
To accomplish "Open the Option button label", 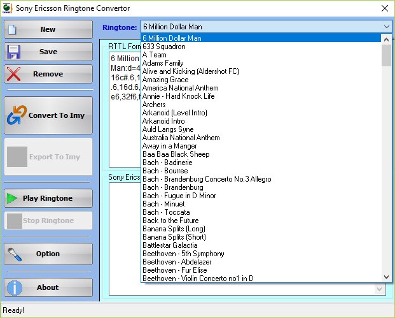I will (48, 254).
